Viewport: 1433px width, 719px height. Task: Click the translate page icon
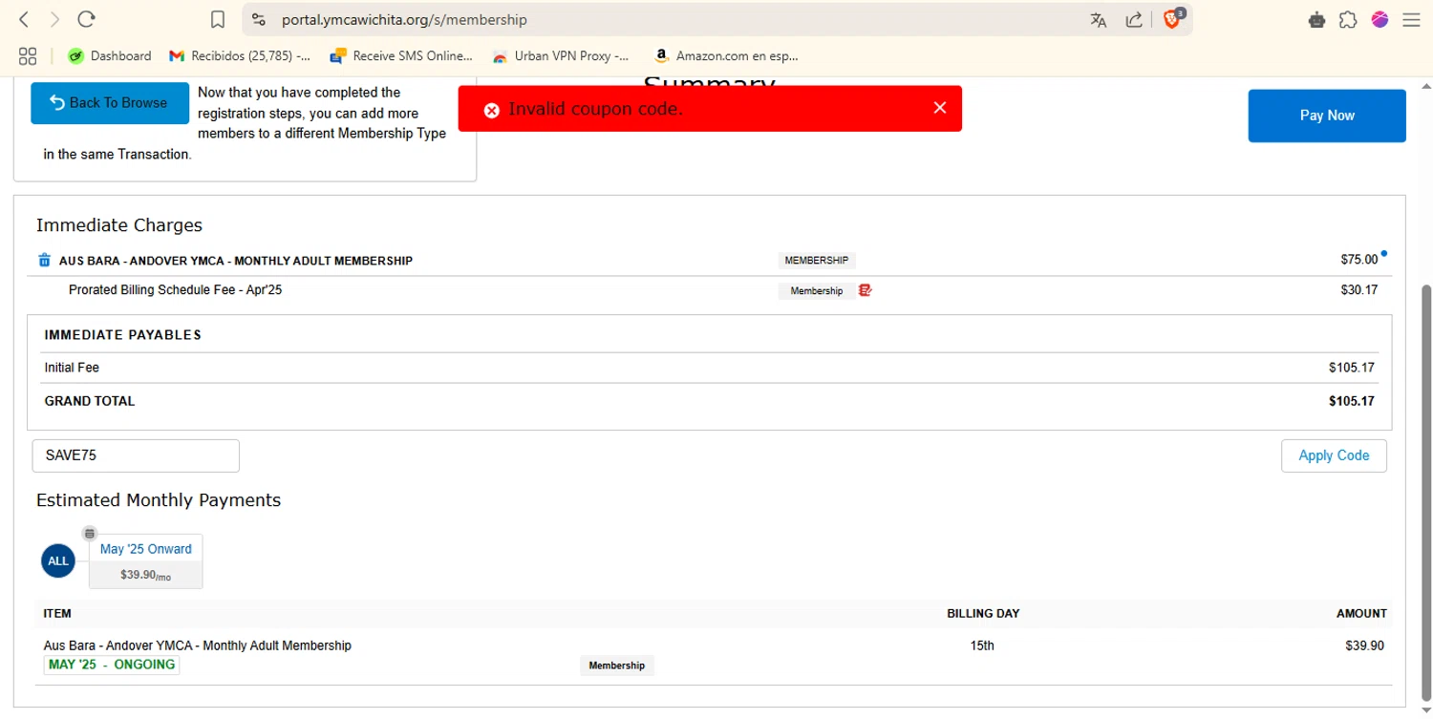coord(1099,20)
